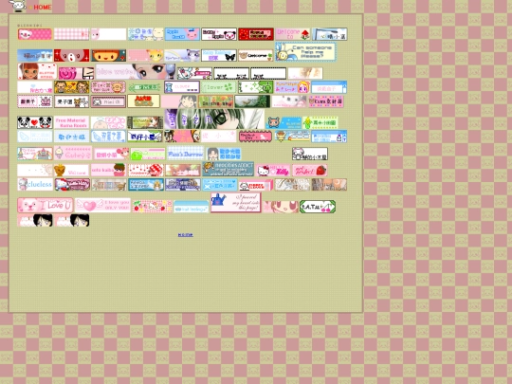Select the 'neopians ADDICT' banner
This screenshot has height=384, width=512.
coord(228,169)
